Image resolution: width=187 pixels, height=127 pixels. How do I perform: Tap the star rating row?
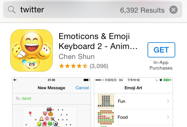click(x=73, y=66)
